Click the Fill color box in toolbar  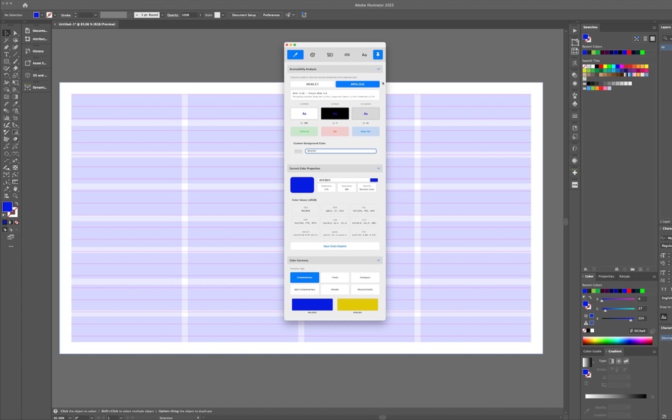click(7, 206)
